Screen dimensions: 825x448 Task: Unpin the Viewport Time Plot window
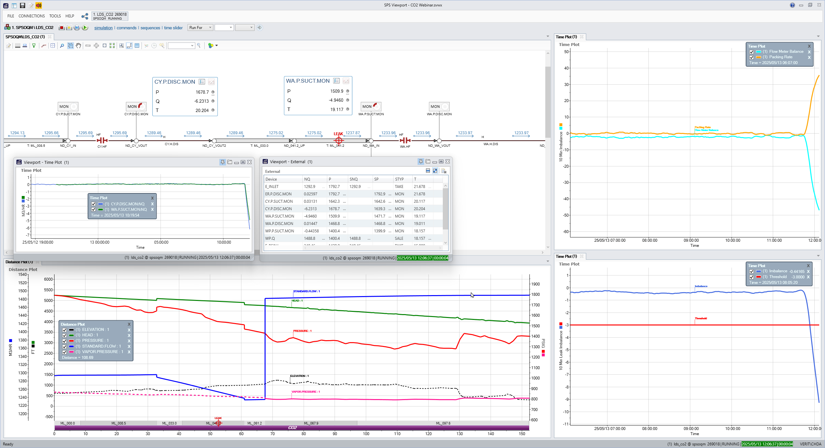[222, 162]
